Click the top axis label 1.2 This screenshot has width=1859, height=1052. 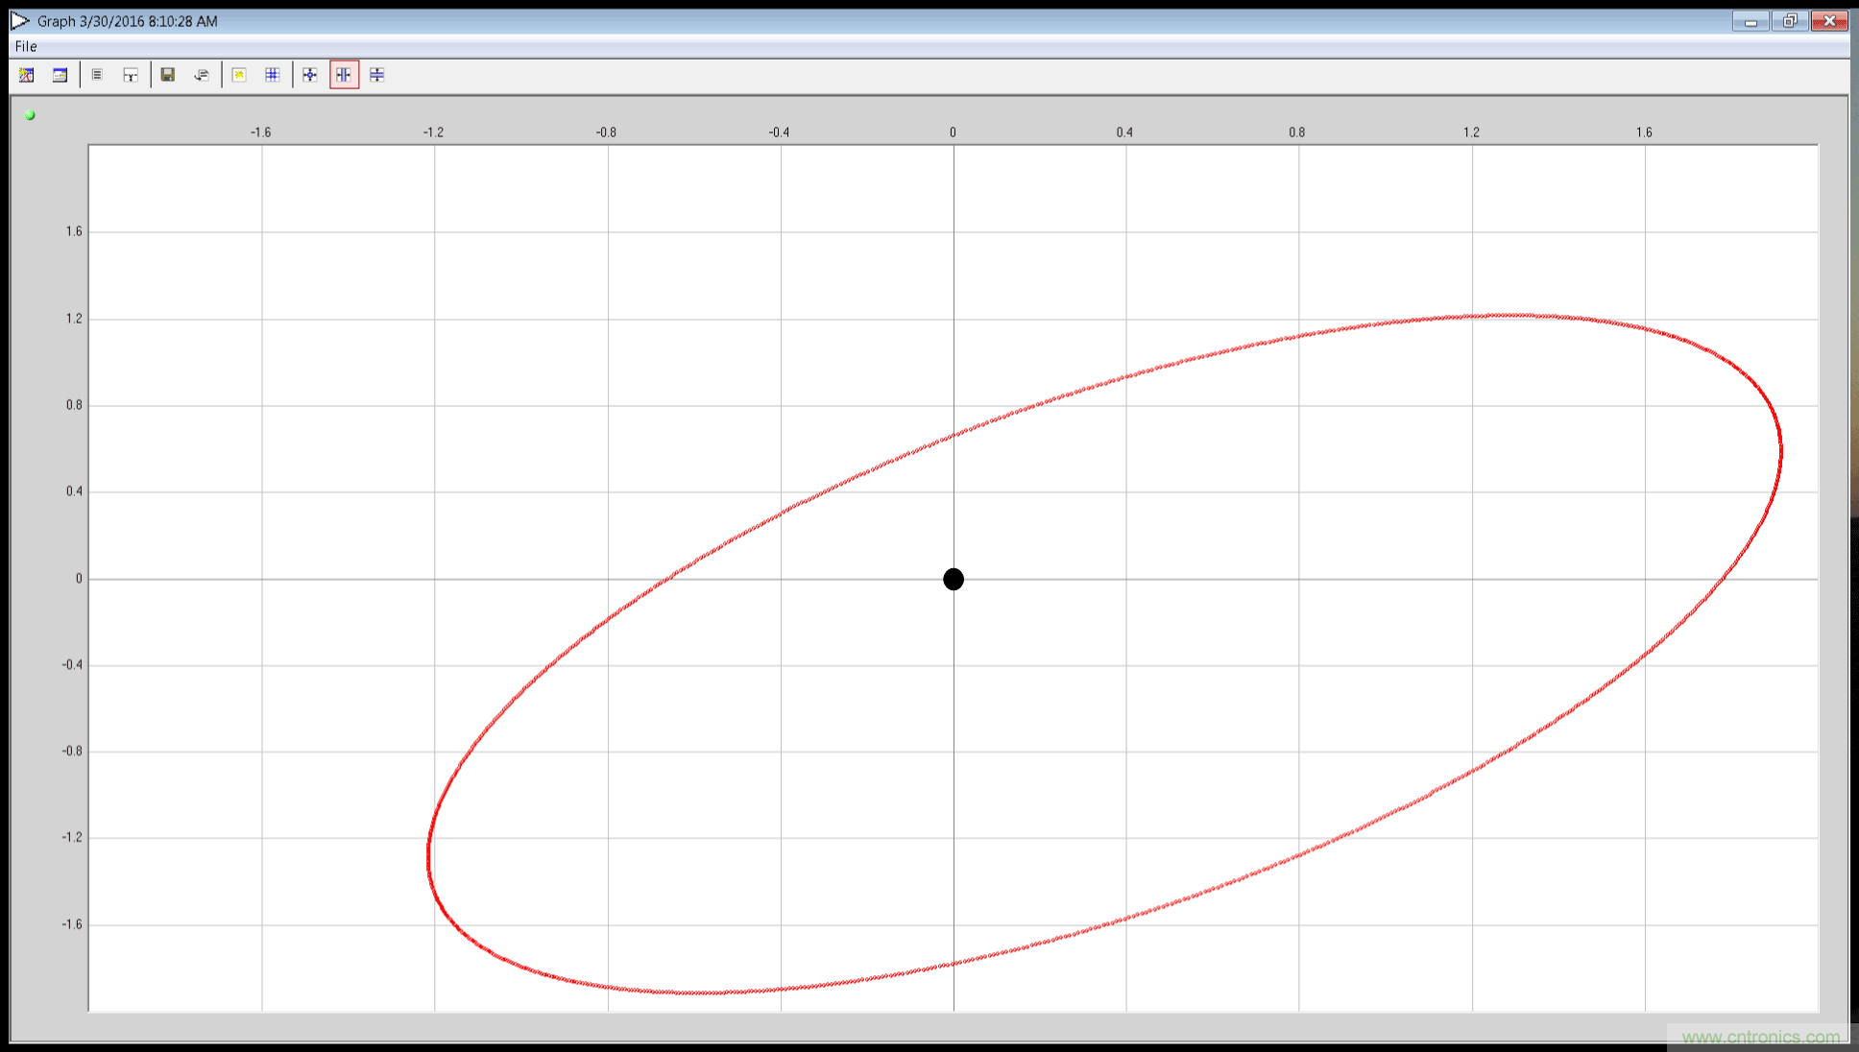click(x=1471, y=132)
